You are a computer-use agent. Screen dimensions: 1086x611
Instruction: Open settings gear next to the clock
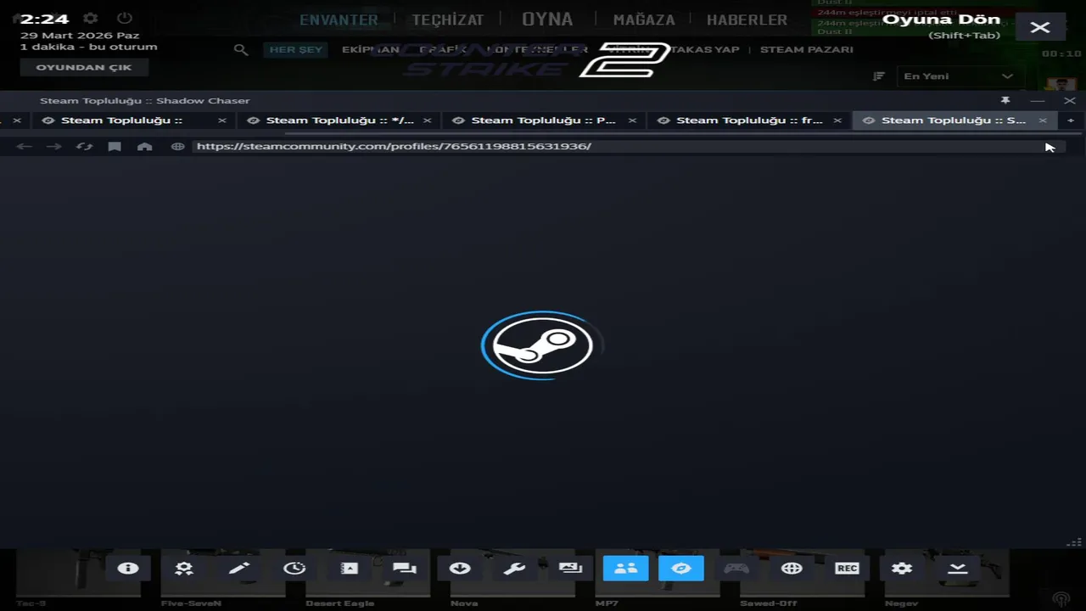pos(91,18)
